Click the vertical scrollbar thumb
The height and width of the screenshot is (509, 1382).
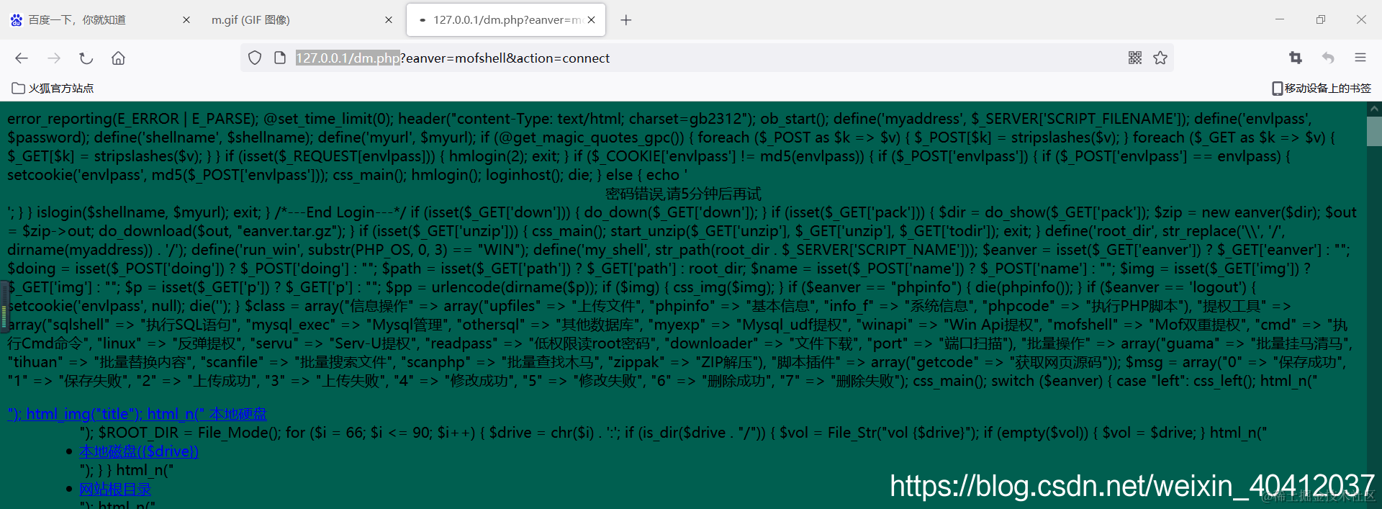(x=1374, y=131)
